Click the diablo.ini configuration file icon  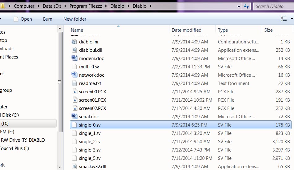(x=74, y=42)
